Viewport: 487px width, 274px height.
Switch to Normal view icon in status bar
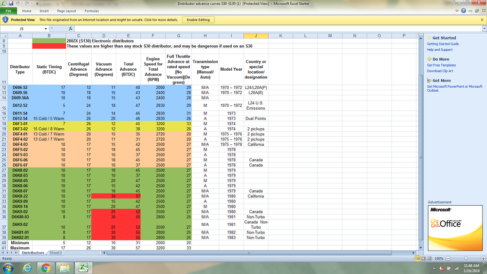418,259
